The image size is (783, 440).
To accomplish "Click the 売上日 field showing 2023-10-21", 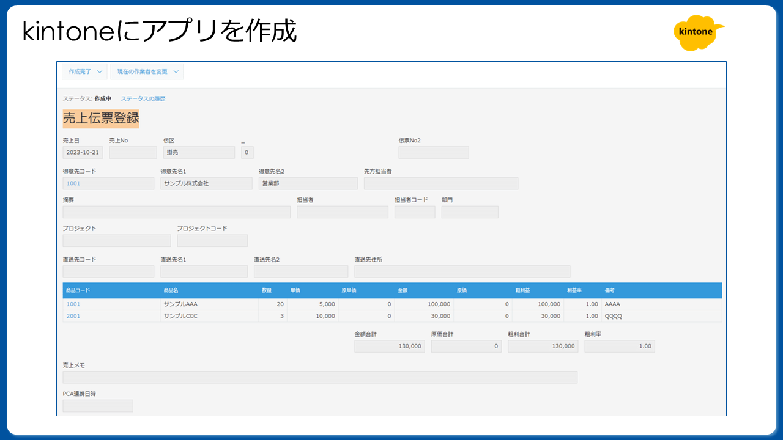I will 83,152.
